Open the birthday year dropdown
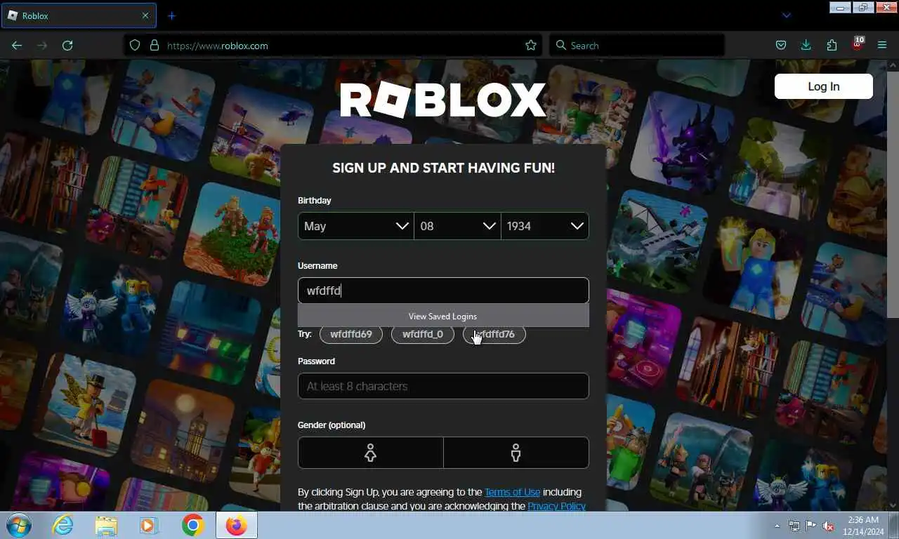The width and height of the screenshot is (899, 539). point(545,226)
